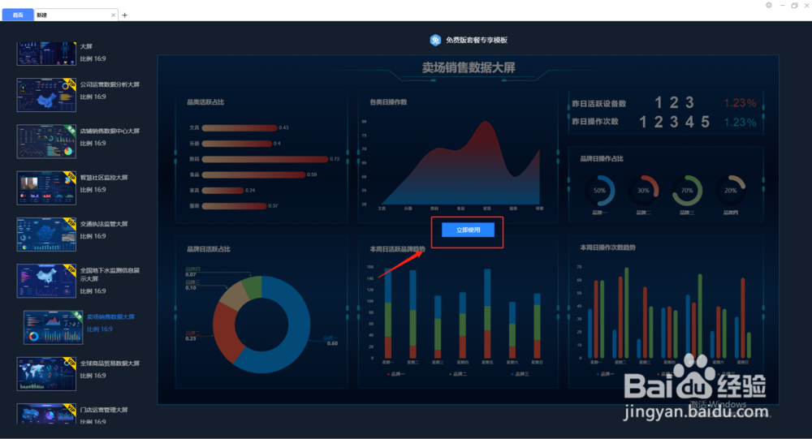Close the 新建 tab
The width and height of the screenshot is (812, 439).
pyautogui.click(x=114, y=15)
